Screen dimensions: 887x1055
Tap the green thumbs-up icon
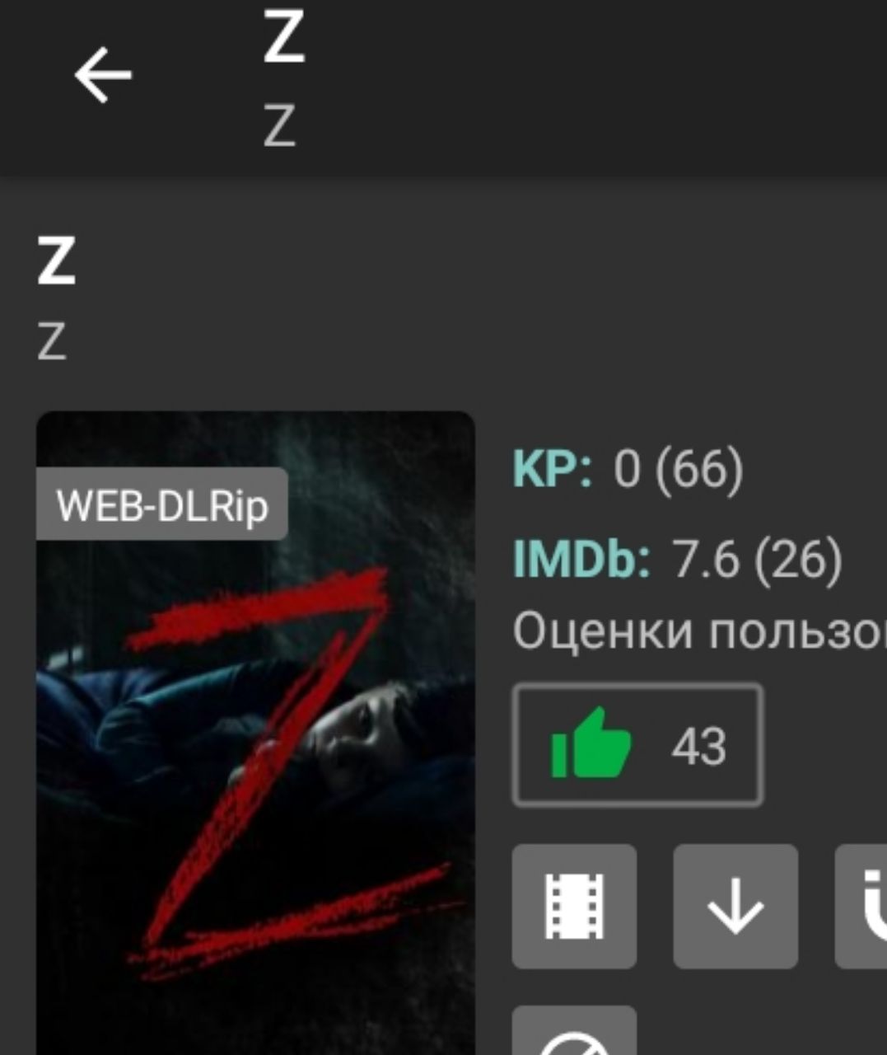(591, 743)
